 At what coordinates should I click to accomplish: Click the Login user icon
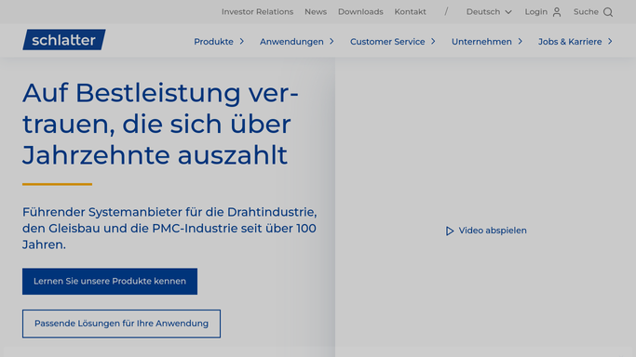point(557,12)
